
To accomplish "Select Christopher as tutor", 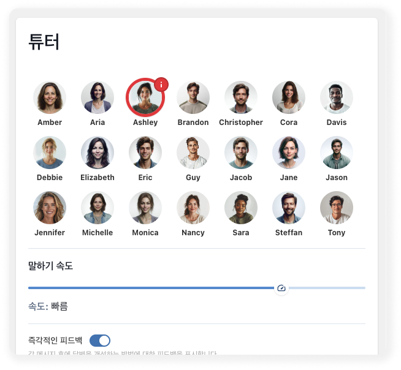I will (x=241, y=97).
